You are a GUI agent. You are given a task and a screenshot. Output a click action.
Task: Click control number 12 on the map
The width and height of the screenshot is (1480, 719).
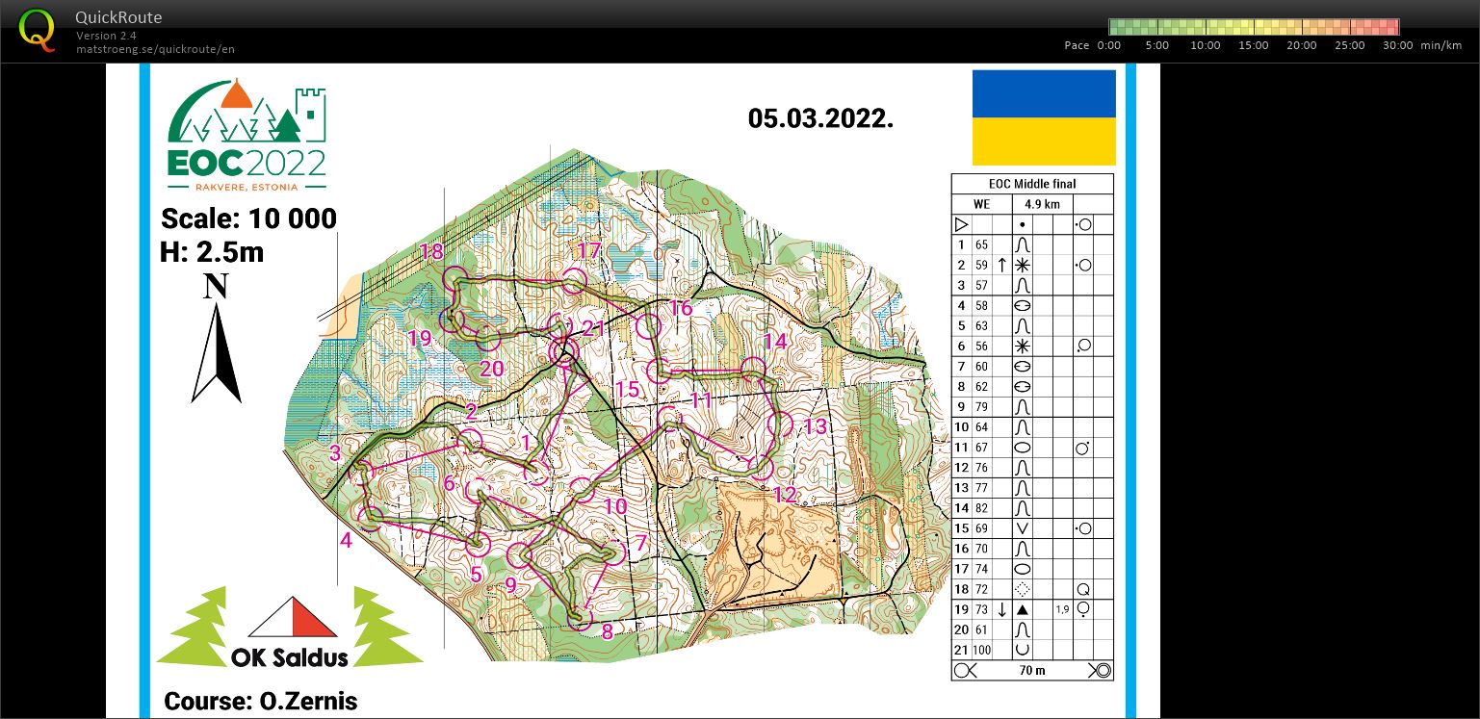click(x=785, y=495)
